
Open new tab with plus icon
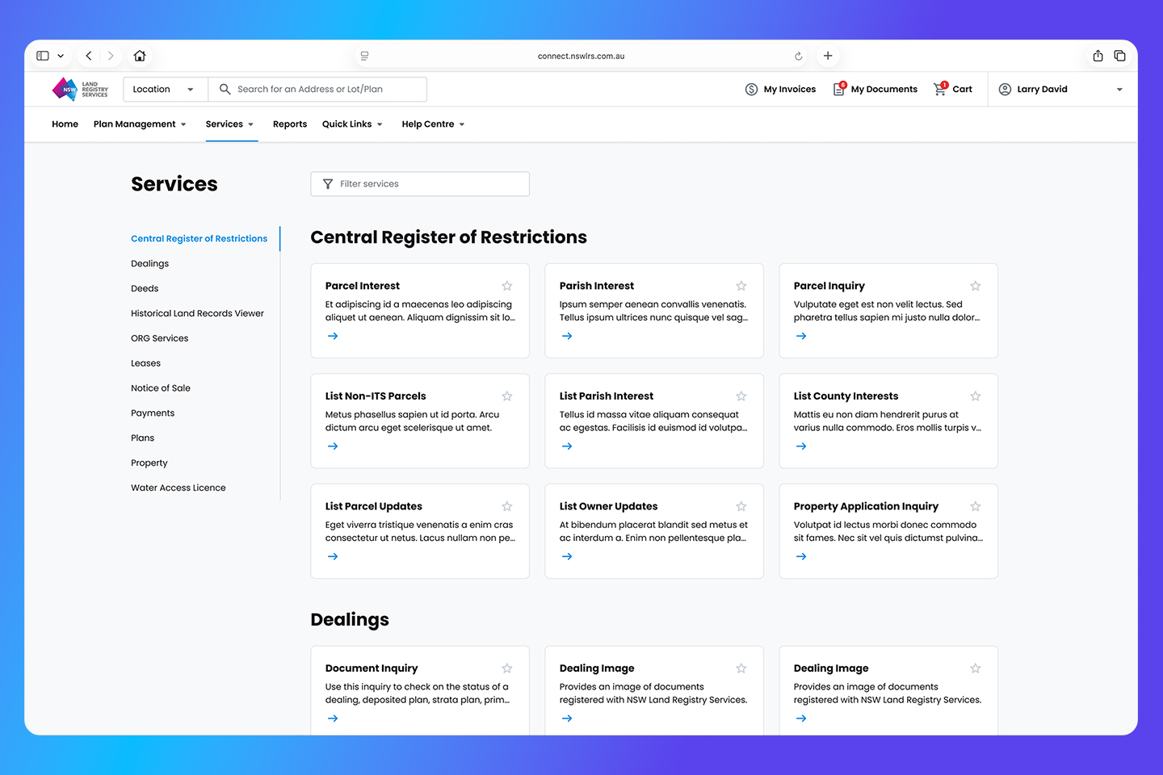pos(828,56)
